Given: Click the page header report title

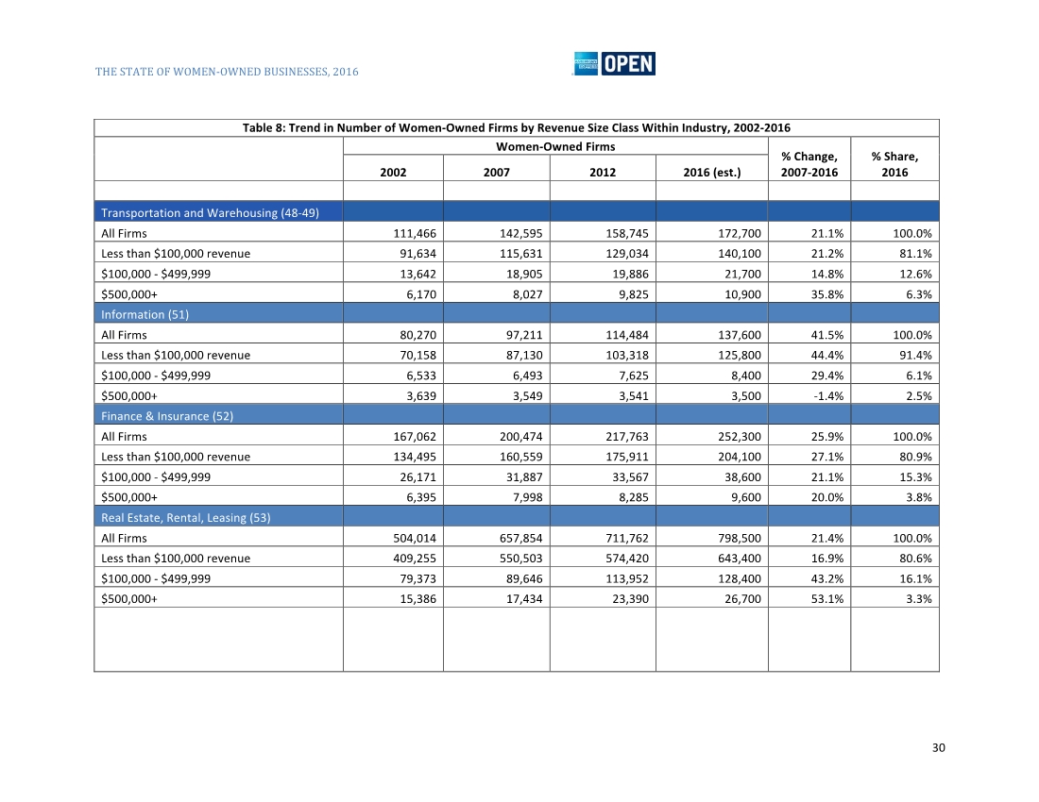Looking at the screenshot, I should pyautogui.click(x=227, y=72).
